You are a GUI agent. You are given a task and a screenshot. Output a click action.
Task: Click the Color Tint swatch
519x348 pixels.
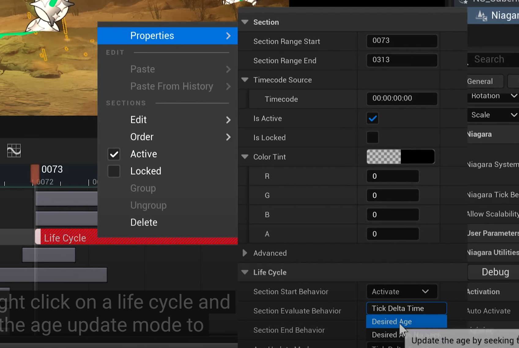[x=400, y=157]
